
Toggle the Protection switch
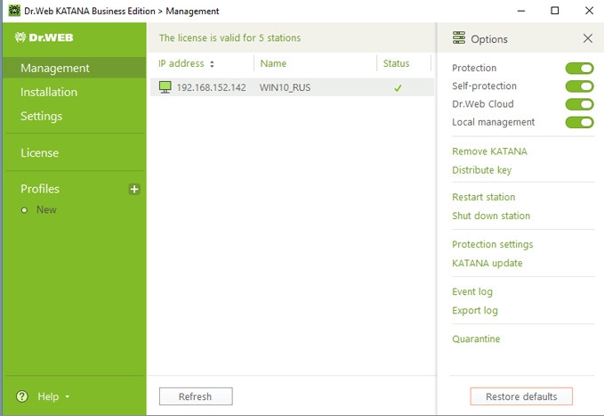click(579, 69)
